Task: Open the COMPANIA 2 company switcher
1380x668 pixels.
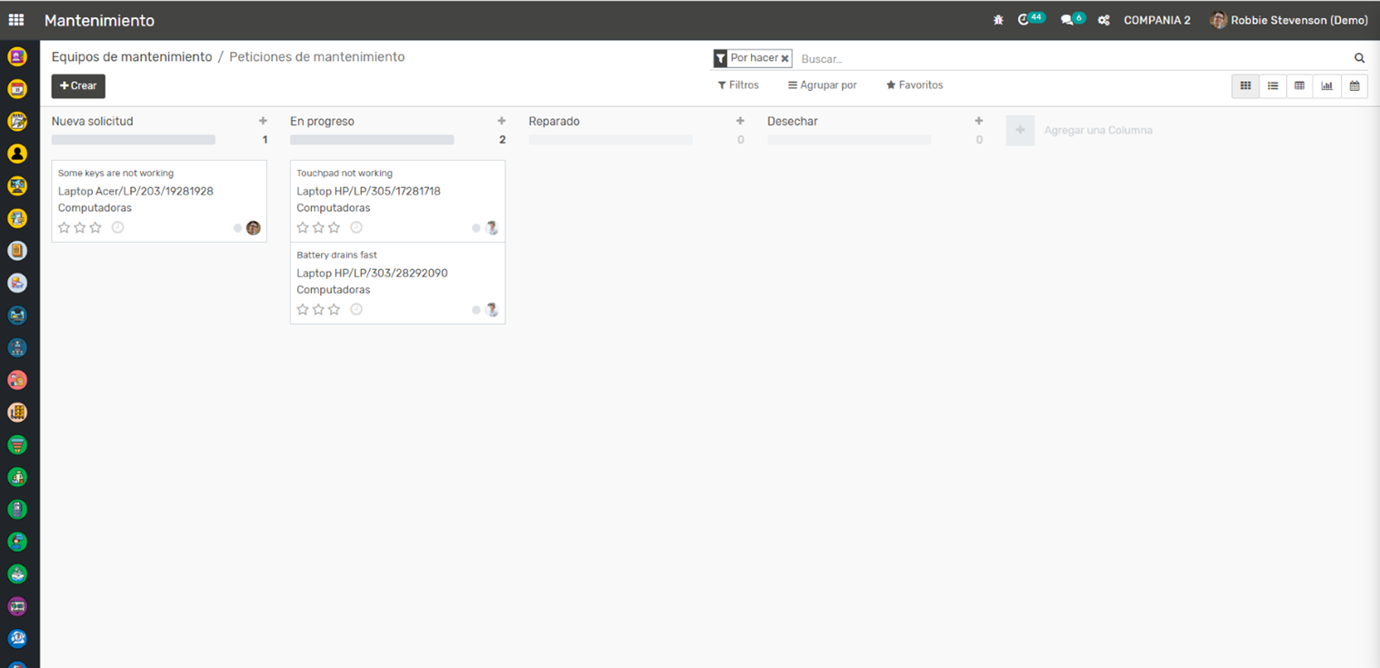Action: point(1156,20)
